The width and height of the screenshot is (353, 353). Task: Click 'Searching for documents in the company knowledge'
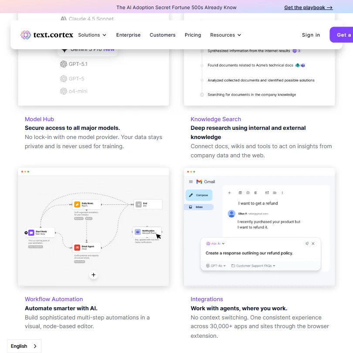(x=252, y=95)
